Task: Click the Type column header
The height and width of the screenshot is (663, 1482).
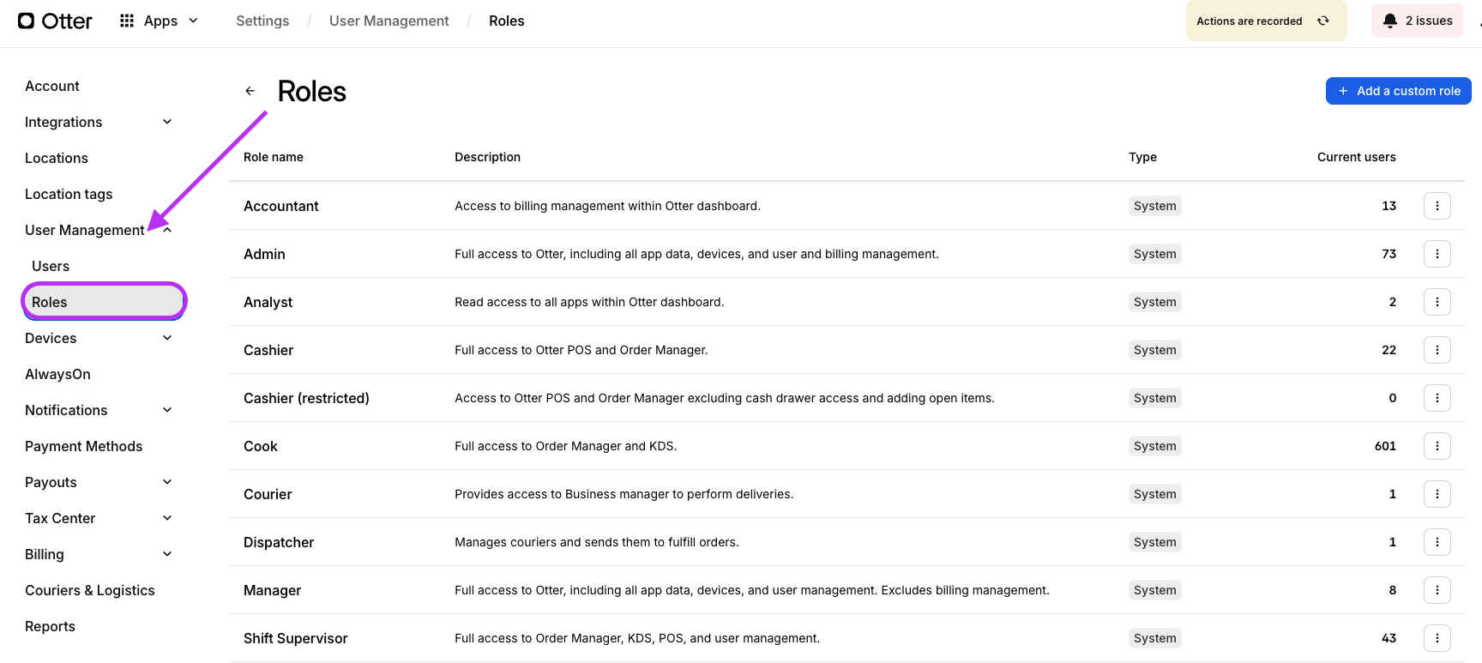Action: tap(1143, 157)
